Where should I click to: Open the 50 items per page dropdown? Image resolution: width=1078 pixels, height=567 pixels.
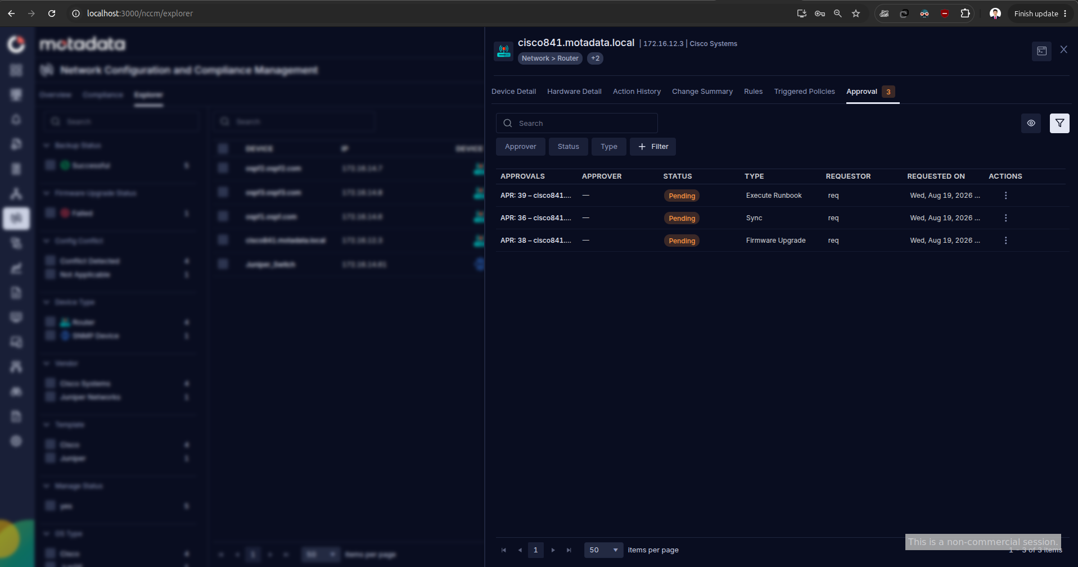tap(603, 550)
